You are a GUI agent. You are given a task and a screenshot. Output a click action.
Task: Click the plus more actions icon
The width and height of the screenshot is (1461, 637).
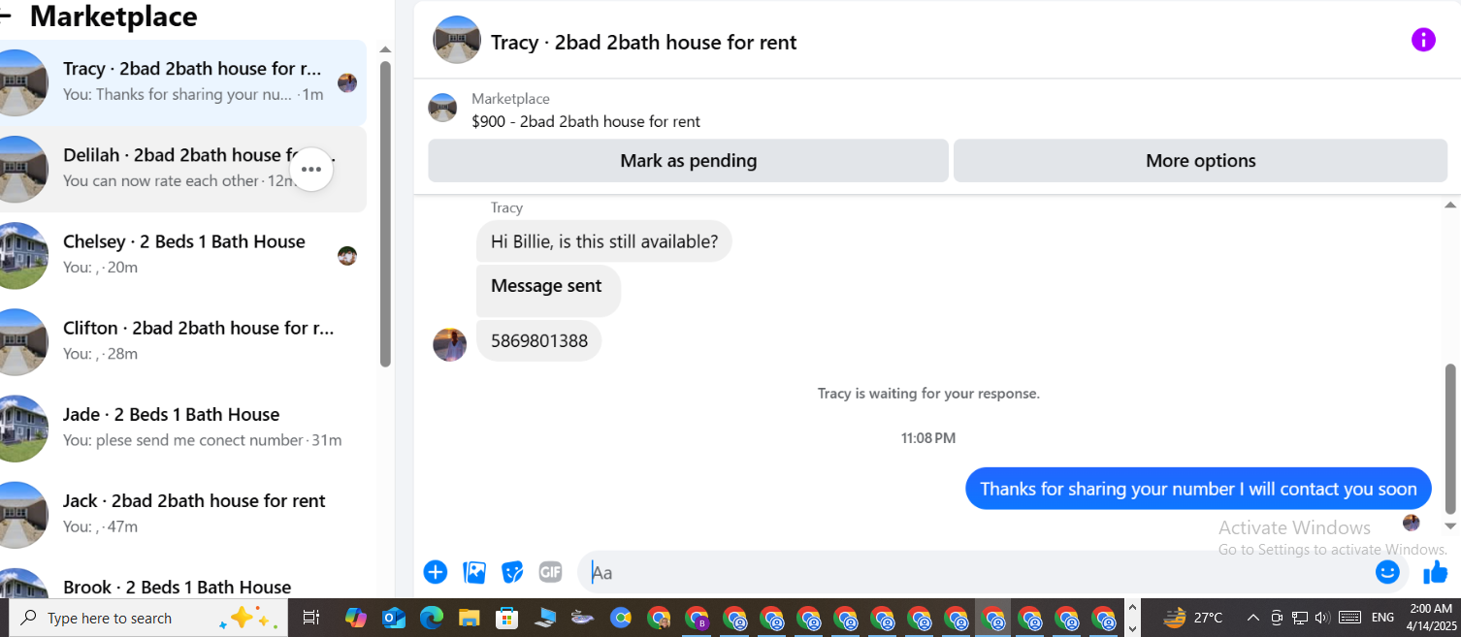(436, 572)
